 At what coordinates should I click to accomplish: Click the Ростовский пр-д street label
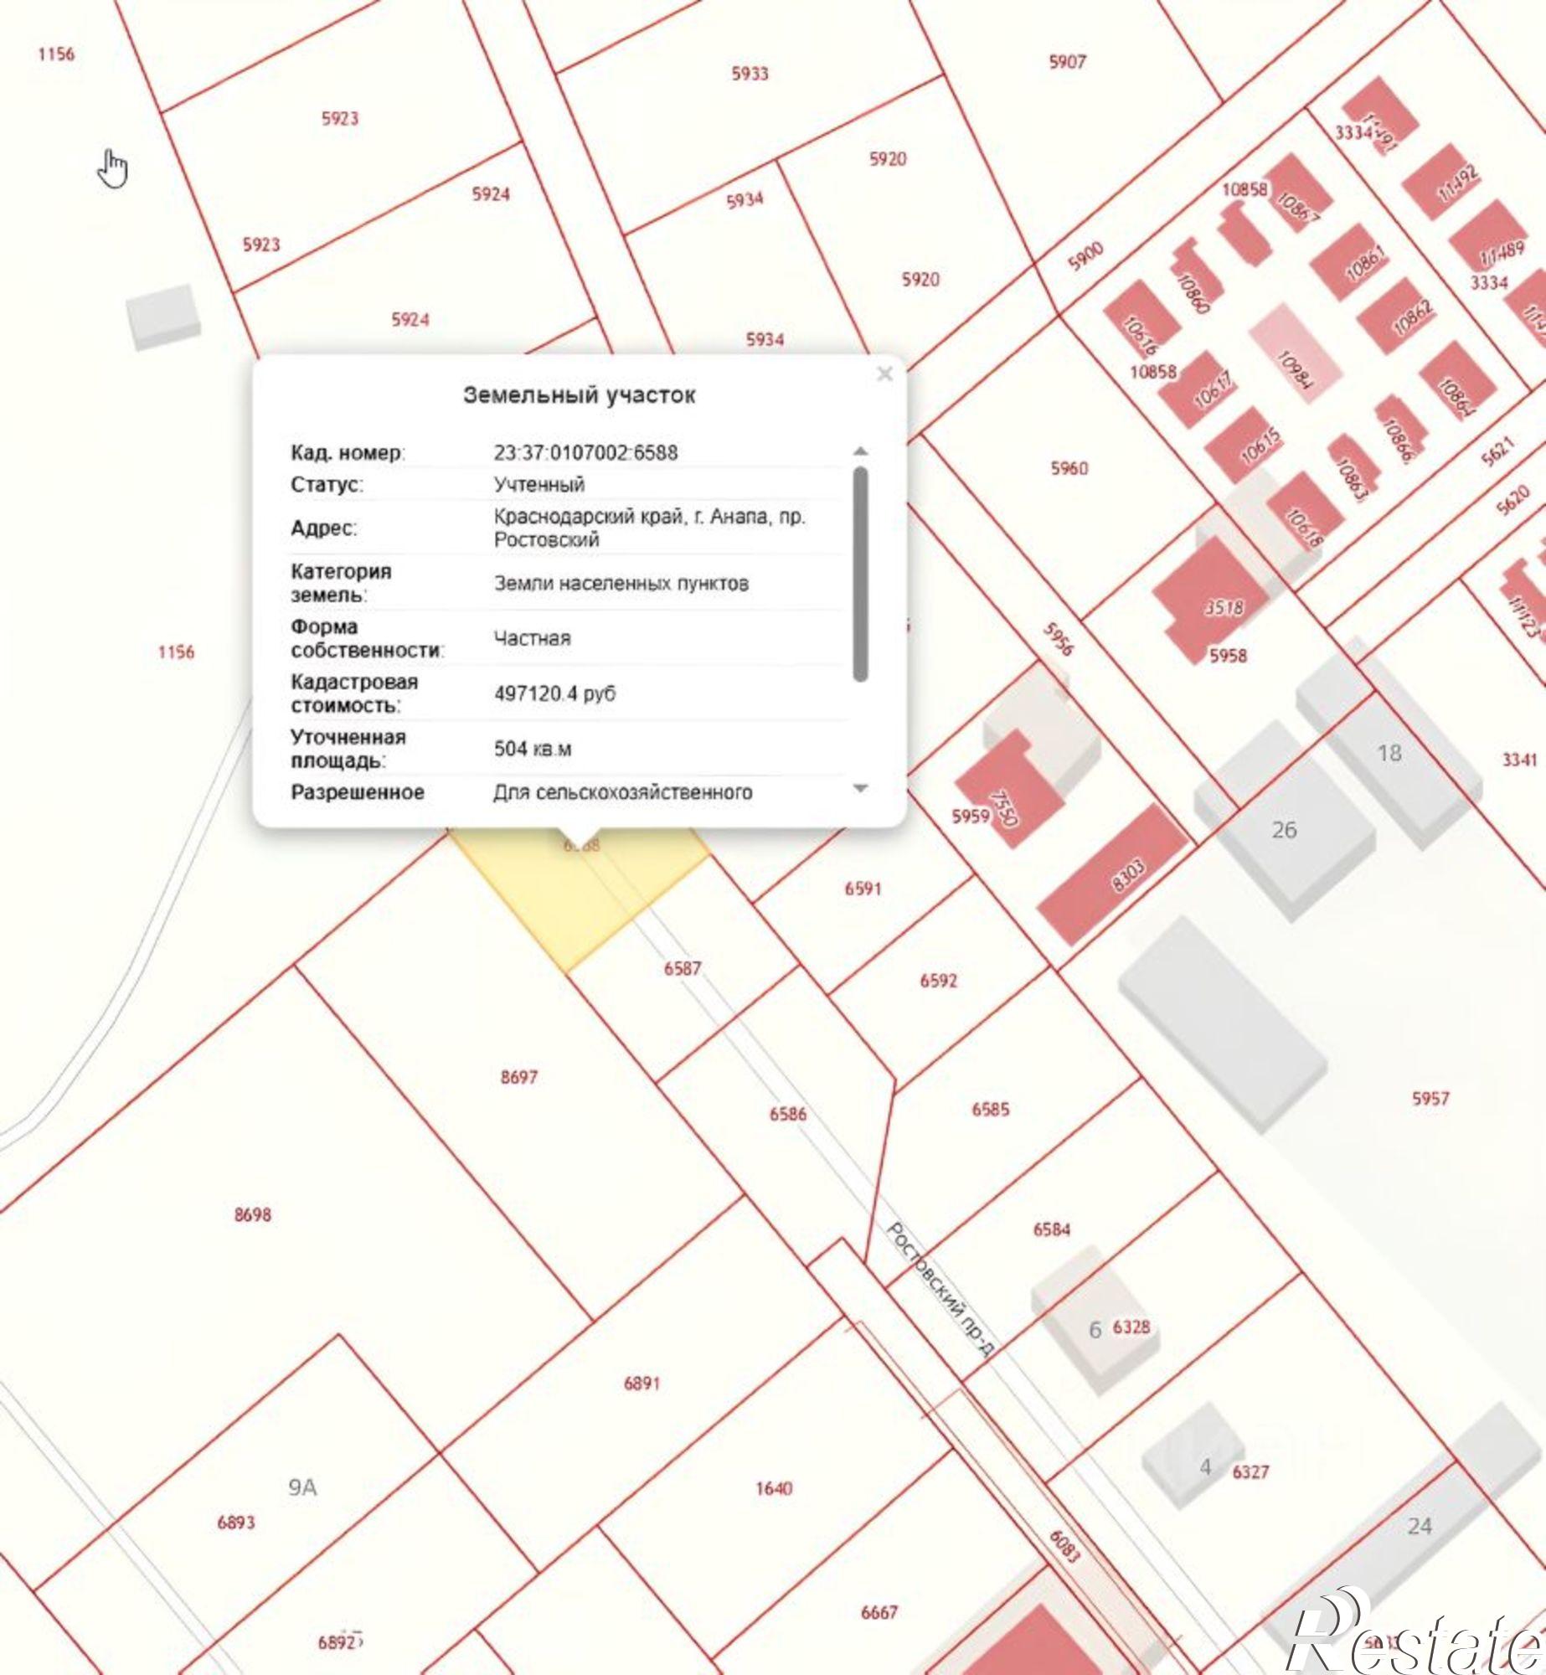[x=940, y=1296]
